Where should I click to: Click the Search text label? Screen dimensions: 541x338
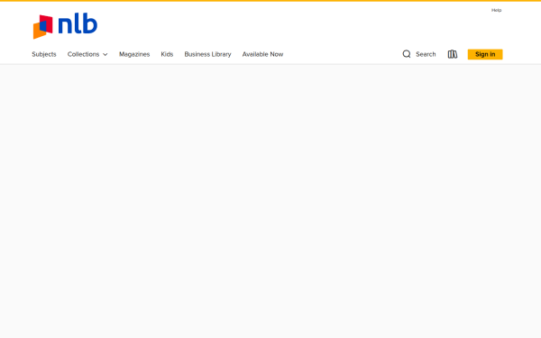pos(426,54)
